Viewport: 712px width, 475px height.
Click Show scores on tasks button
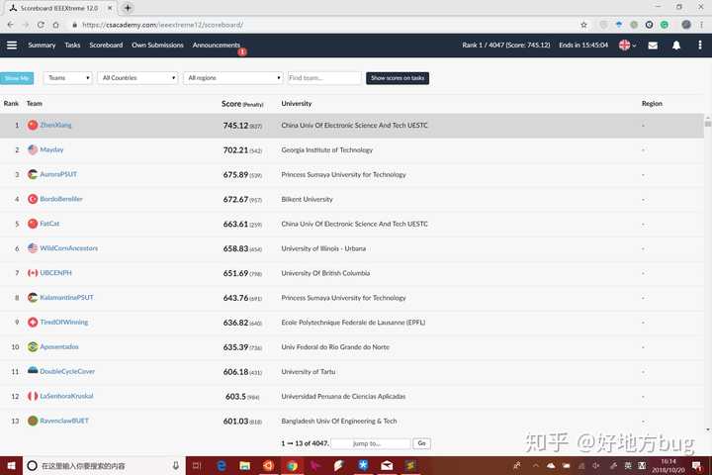point(398,78)
